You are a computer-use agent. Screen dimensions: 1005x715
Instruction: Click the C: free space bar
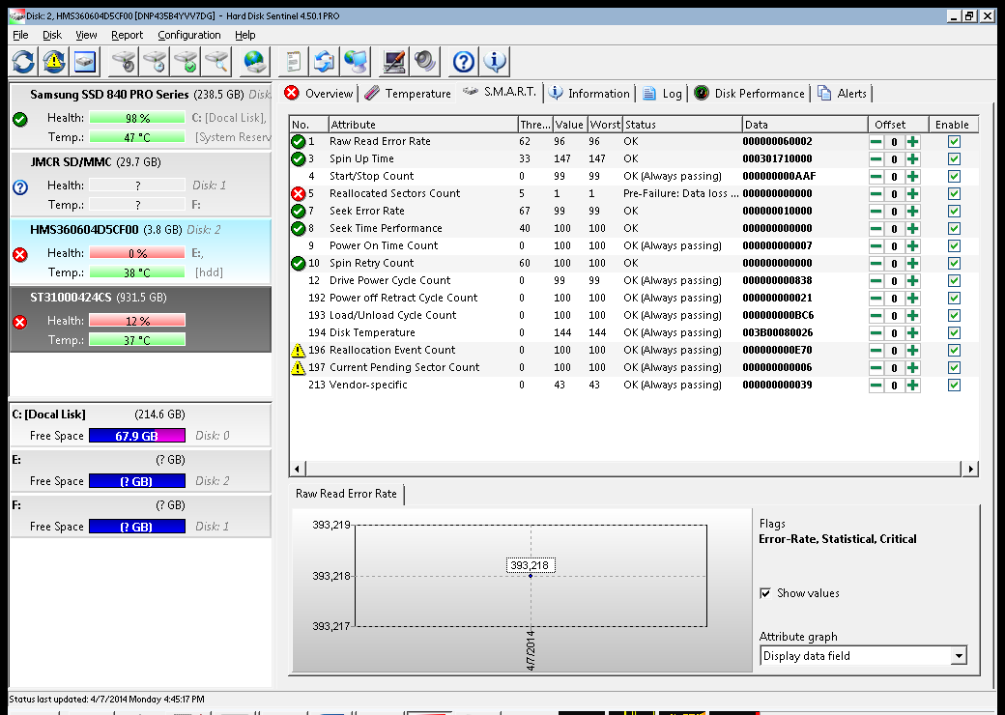pyautogui.click(x=135, y=436)
